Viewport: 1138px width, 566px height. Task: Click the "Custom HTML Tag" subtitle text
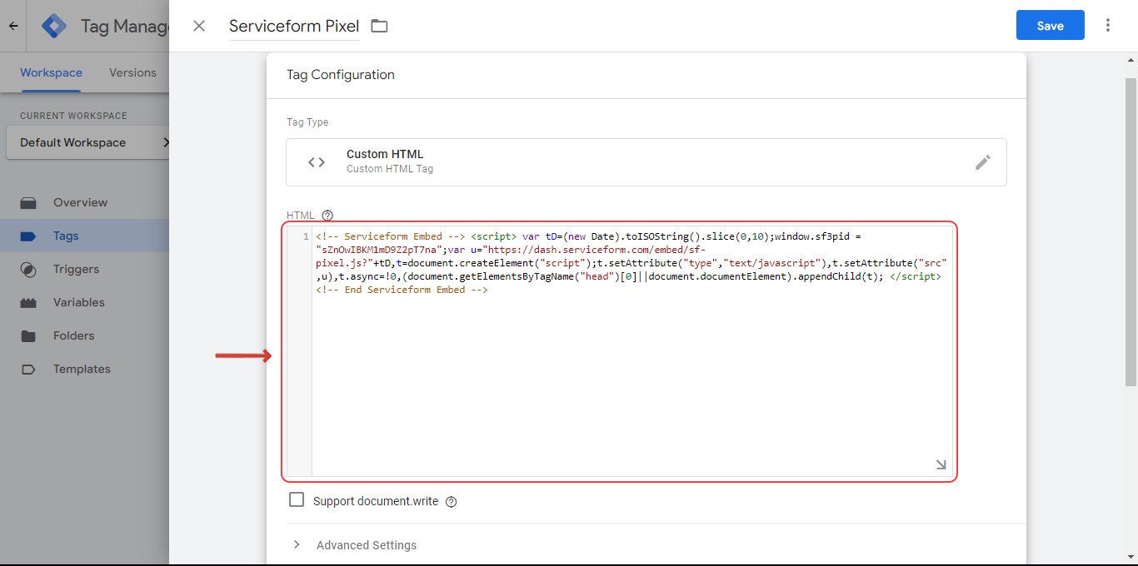pos(390,169)
